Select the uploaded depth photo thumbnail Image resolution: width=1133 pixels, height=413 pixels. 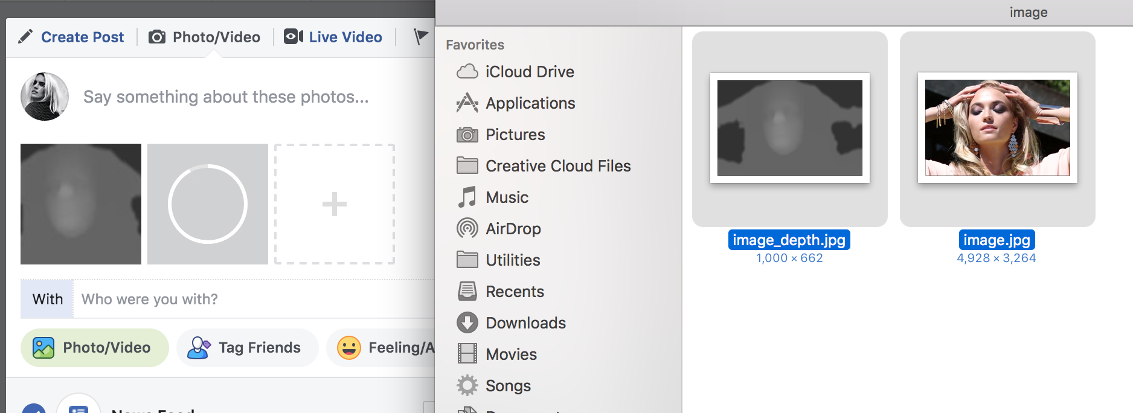81,204
